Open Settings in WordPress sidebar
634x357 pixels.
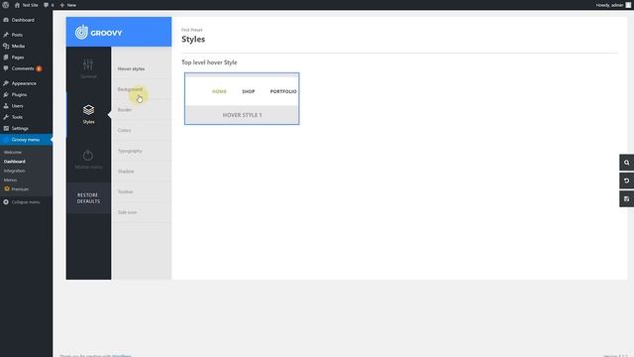pyautogui.click(x=26, y=128)
